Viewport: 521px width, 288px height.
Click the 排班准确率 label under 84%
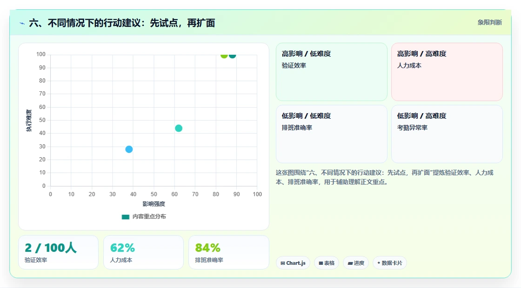(x=209, y=260)
